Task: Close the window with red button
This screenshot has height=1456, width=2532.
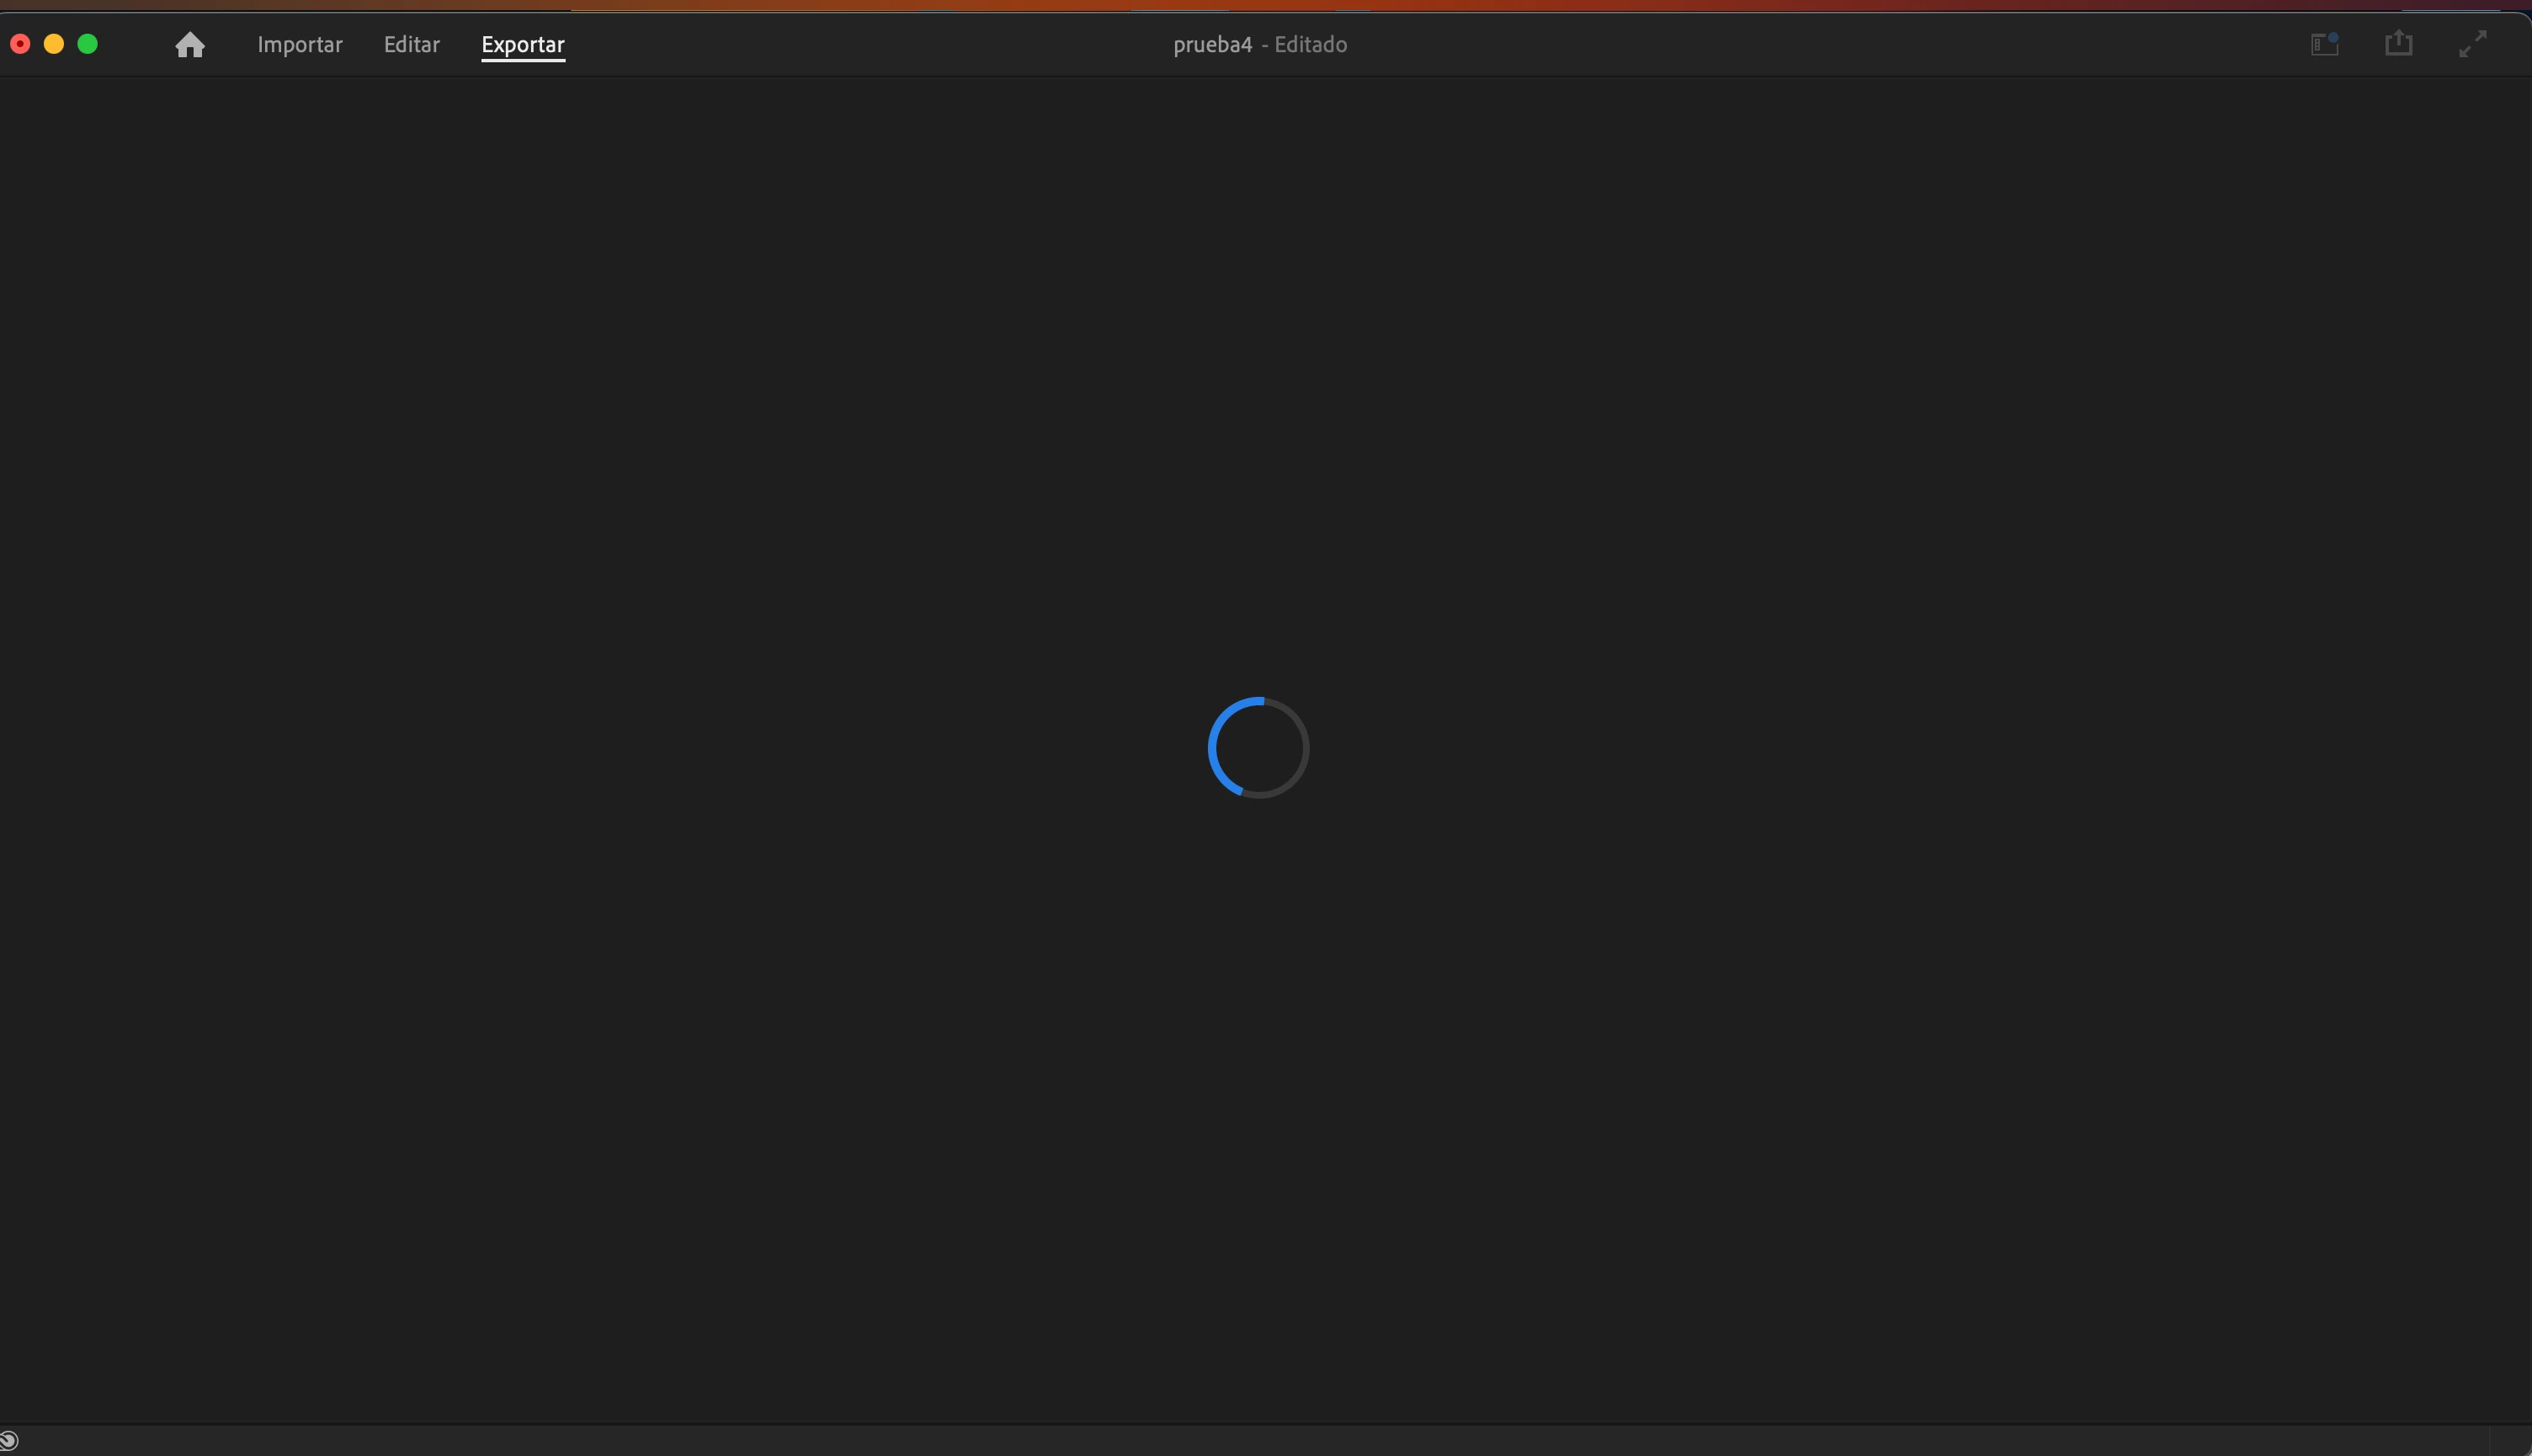Action: pos(20,44)
